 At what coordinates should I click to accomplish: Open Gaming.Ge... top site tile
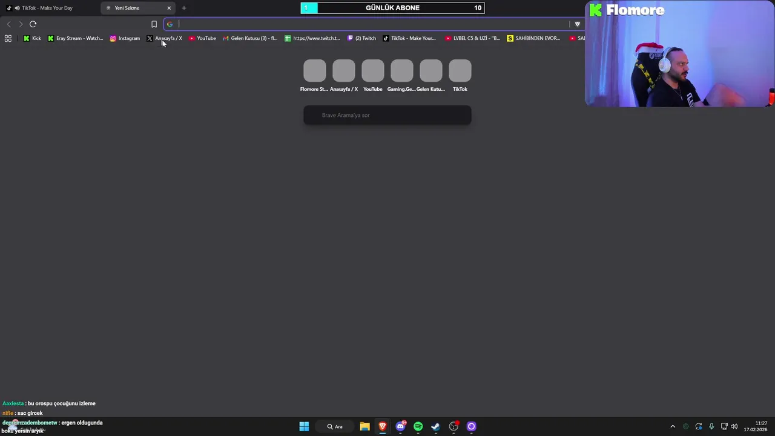[401, 76]
